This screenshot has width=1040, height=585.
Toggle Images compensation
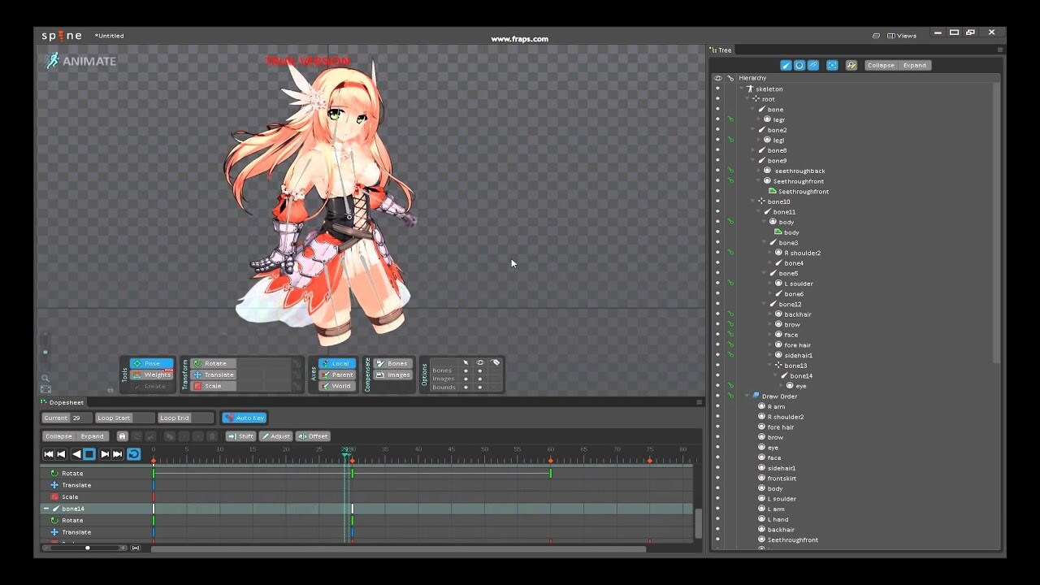[x=392, y=375]
